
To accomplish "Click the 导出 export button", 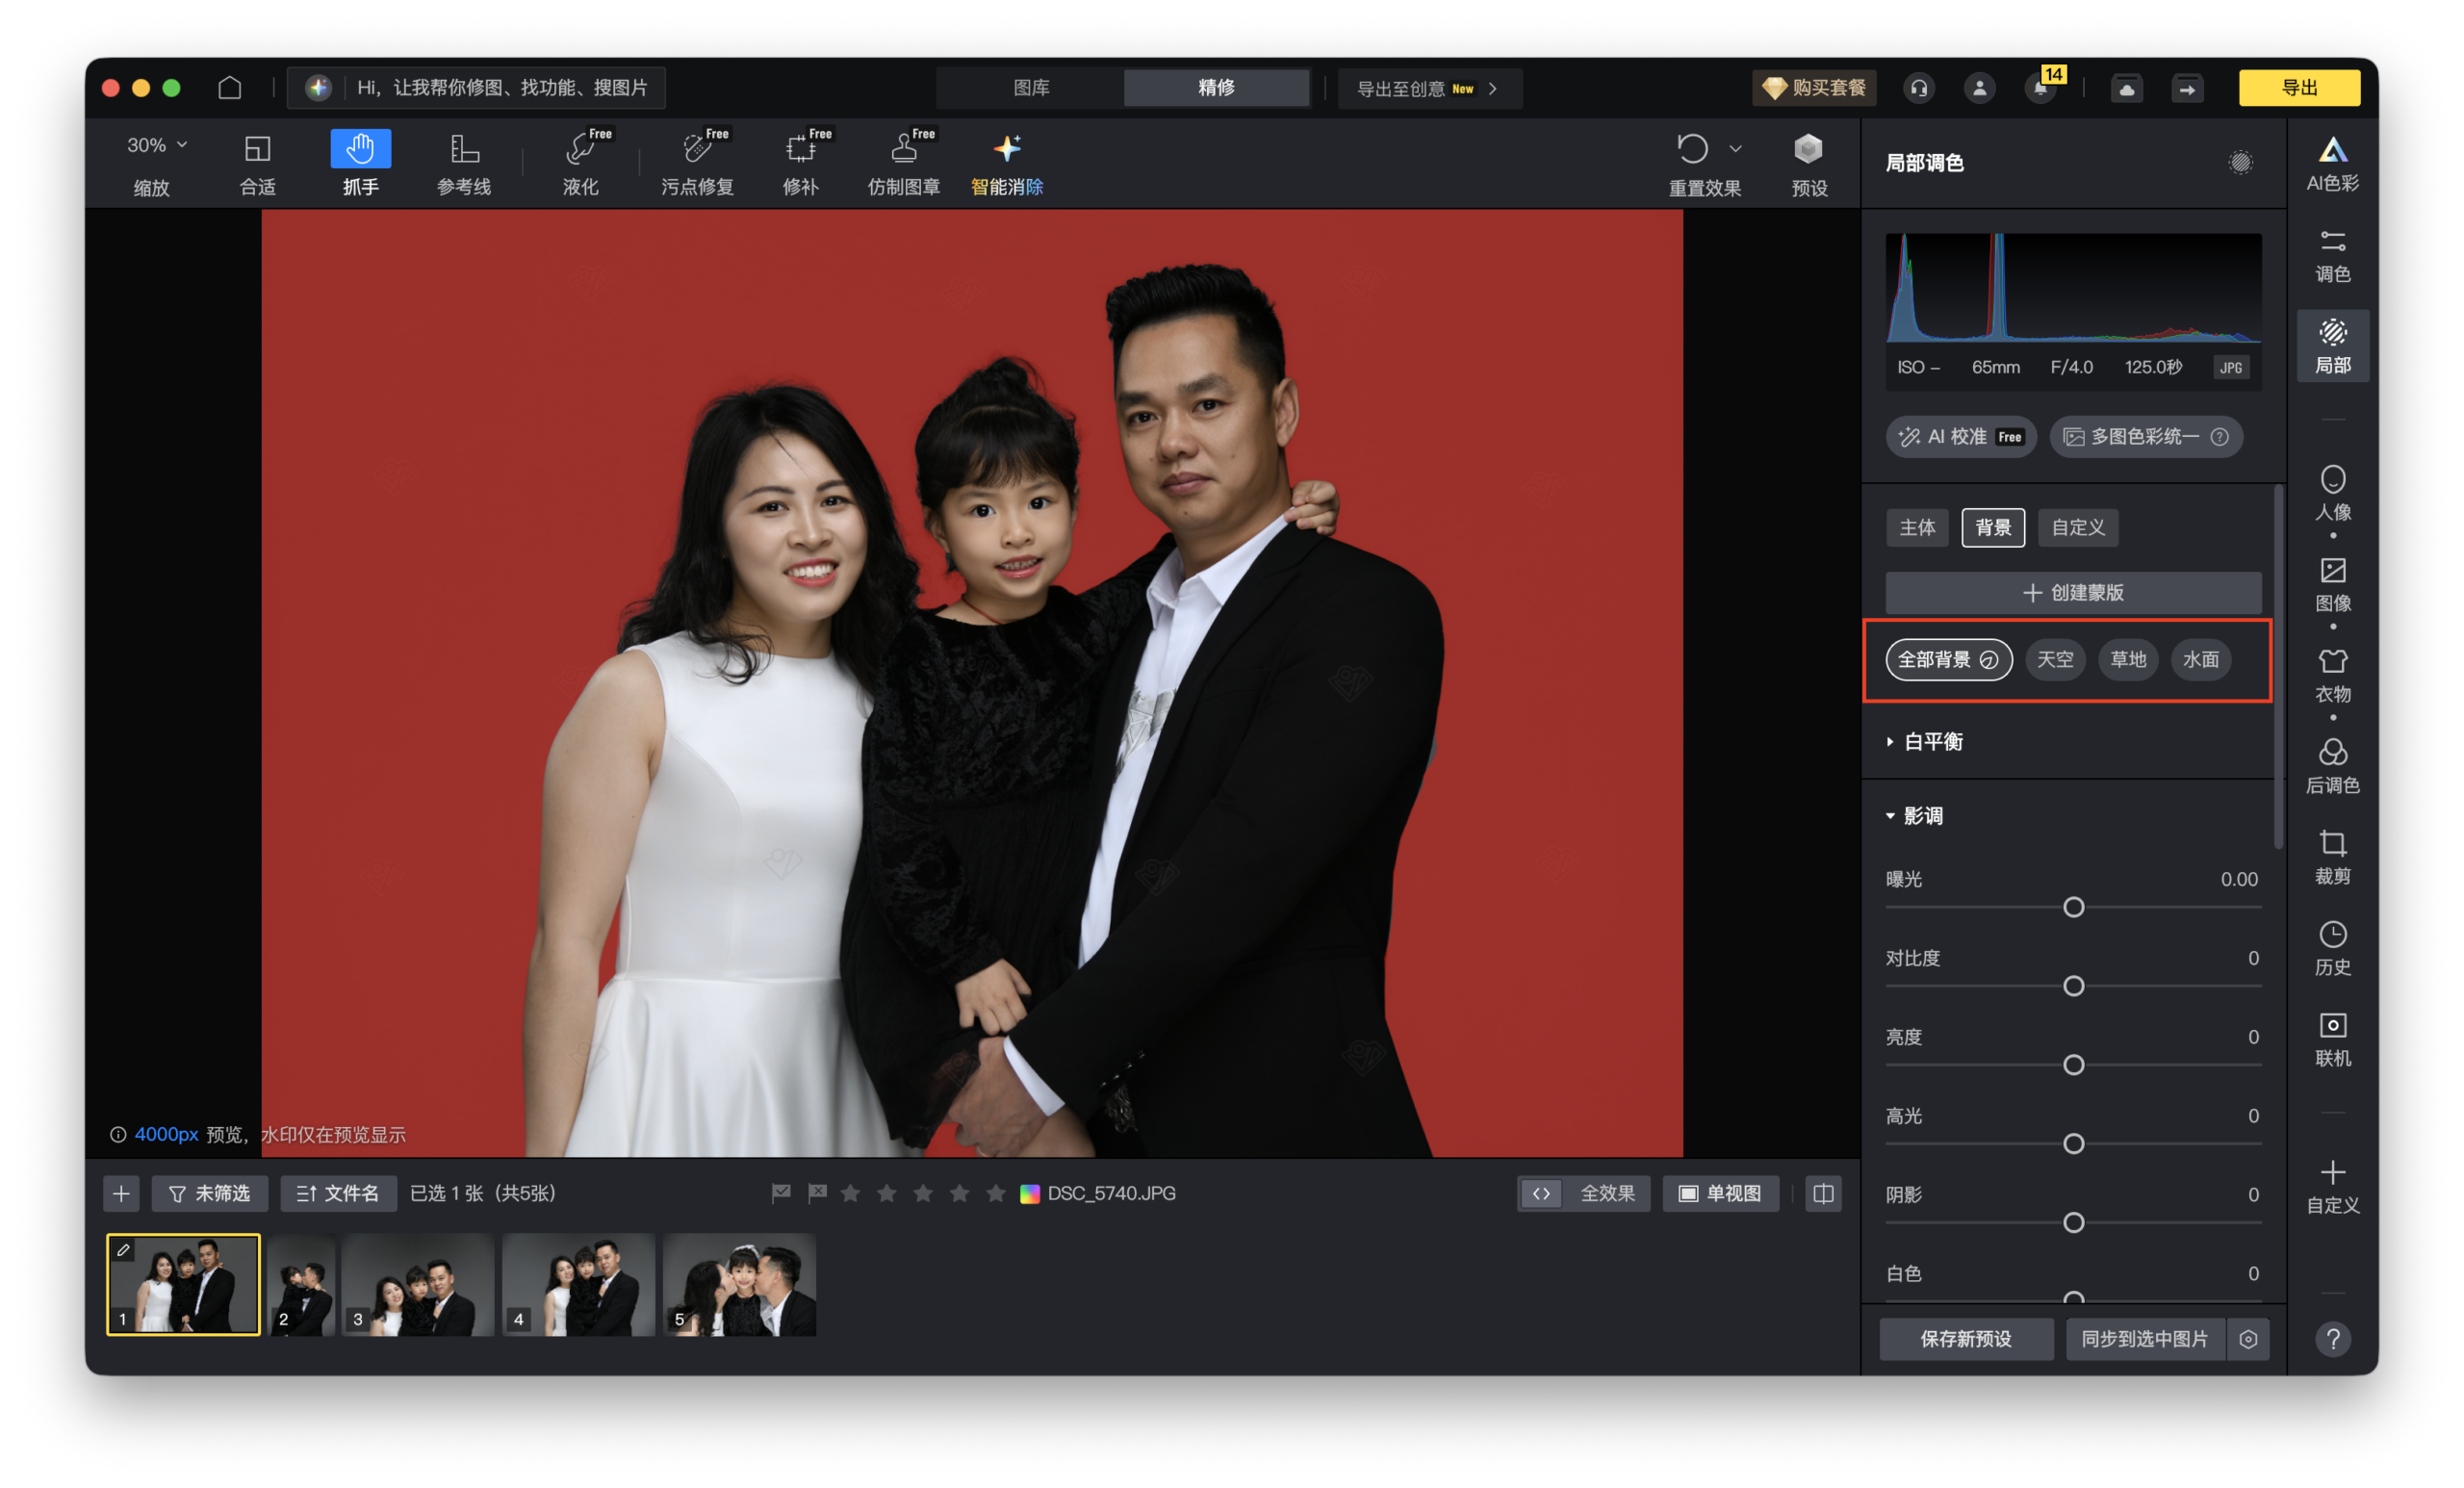I will click(x=2299, y=87).
